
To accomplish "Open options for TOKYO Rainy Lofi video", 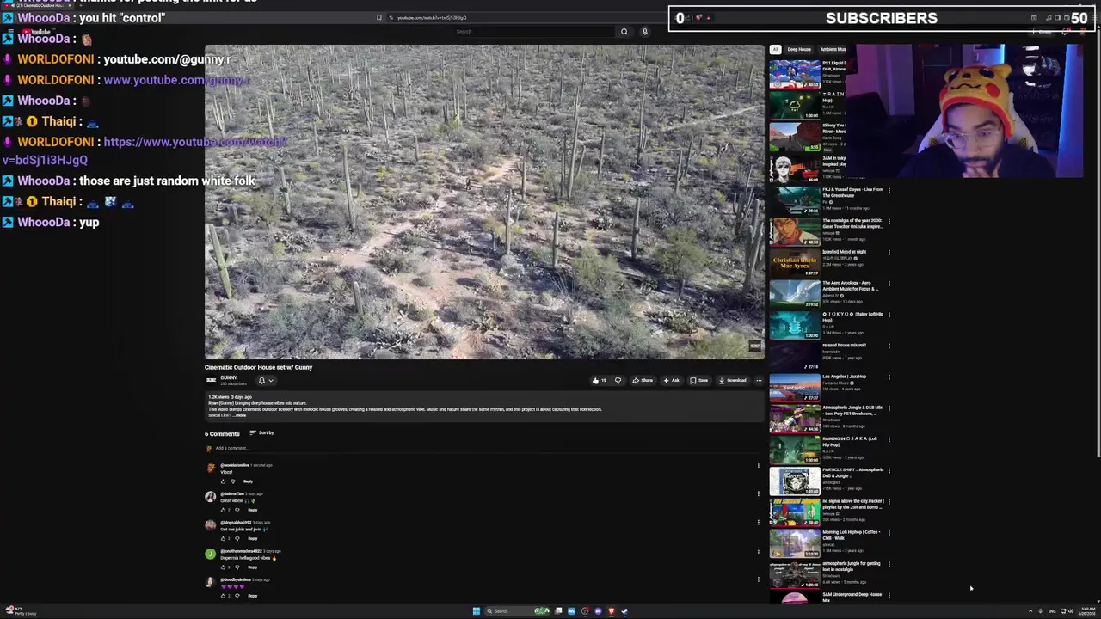I will (889, 315).
